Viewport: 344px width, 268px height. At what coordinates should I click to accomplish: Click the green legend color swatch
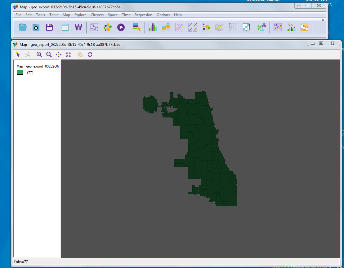19,72
